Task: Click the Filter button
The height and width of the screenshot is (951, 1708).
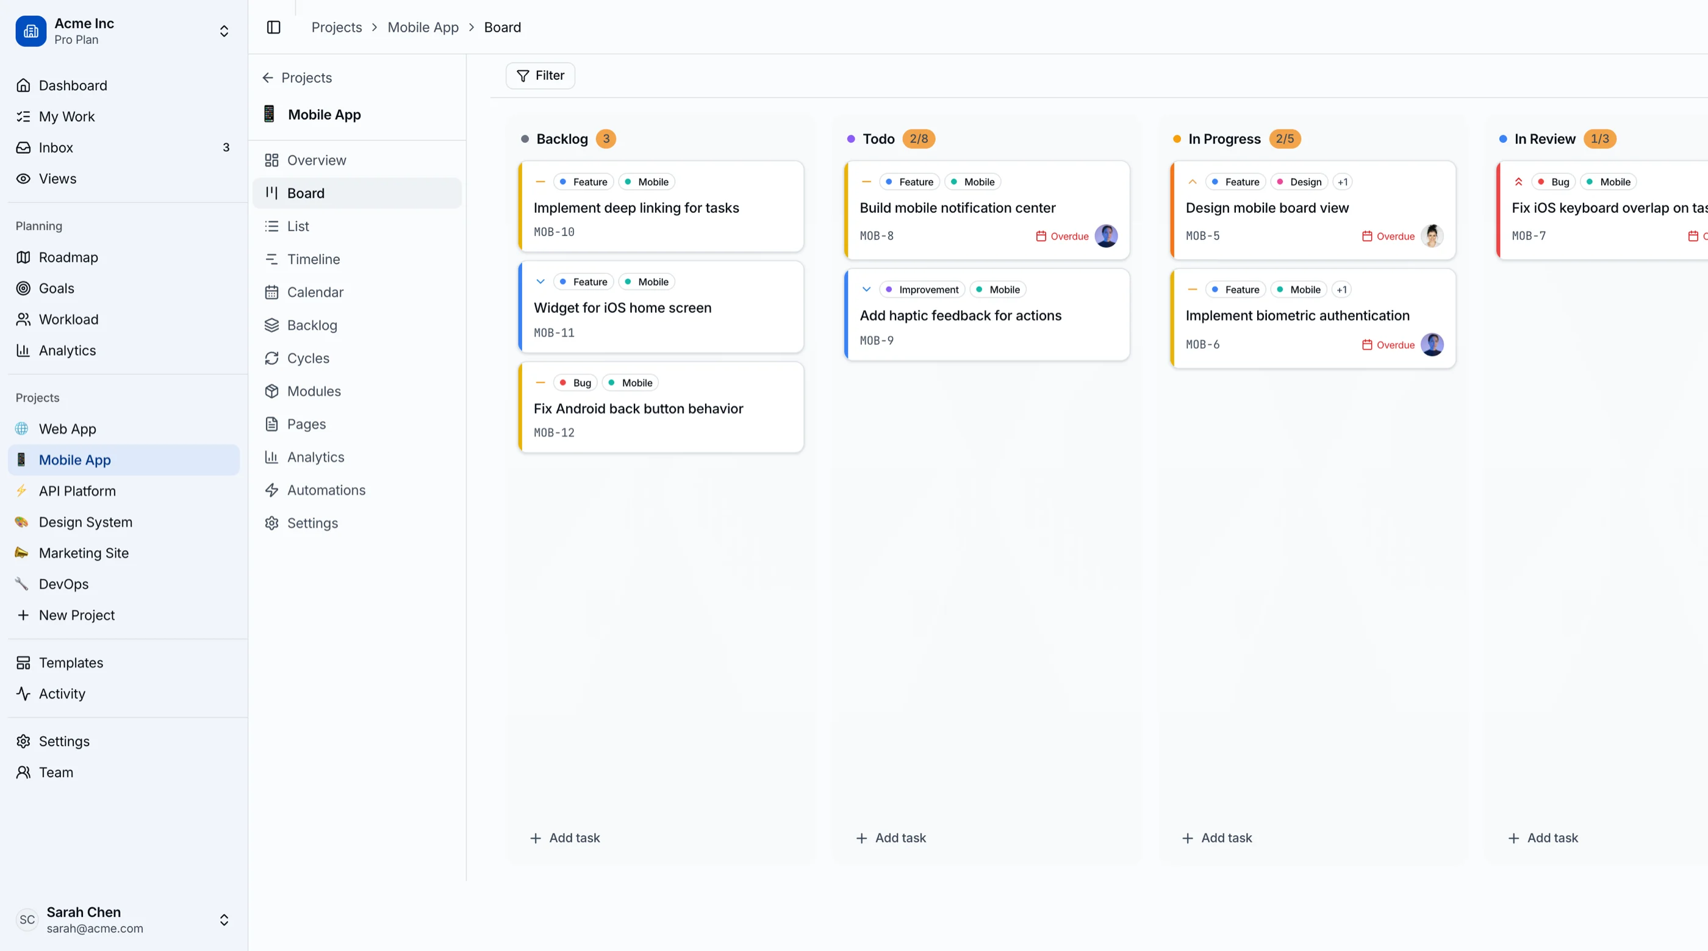Action: 540,76
